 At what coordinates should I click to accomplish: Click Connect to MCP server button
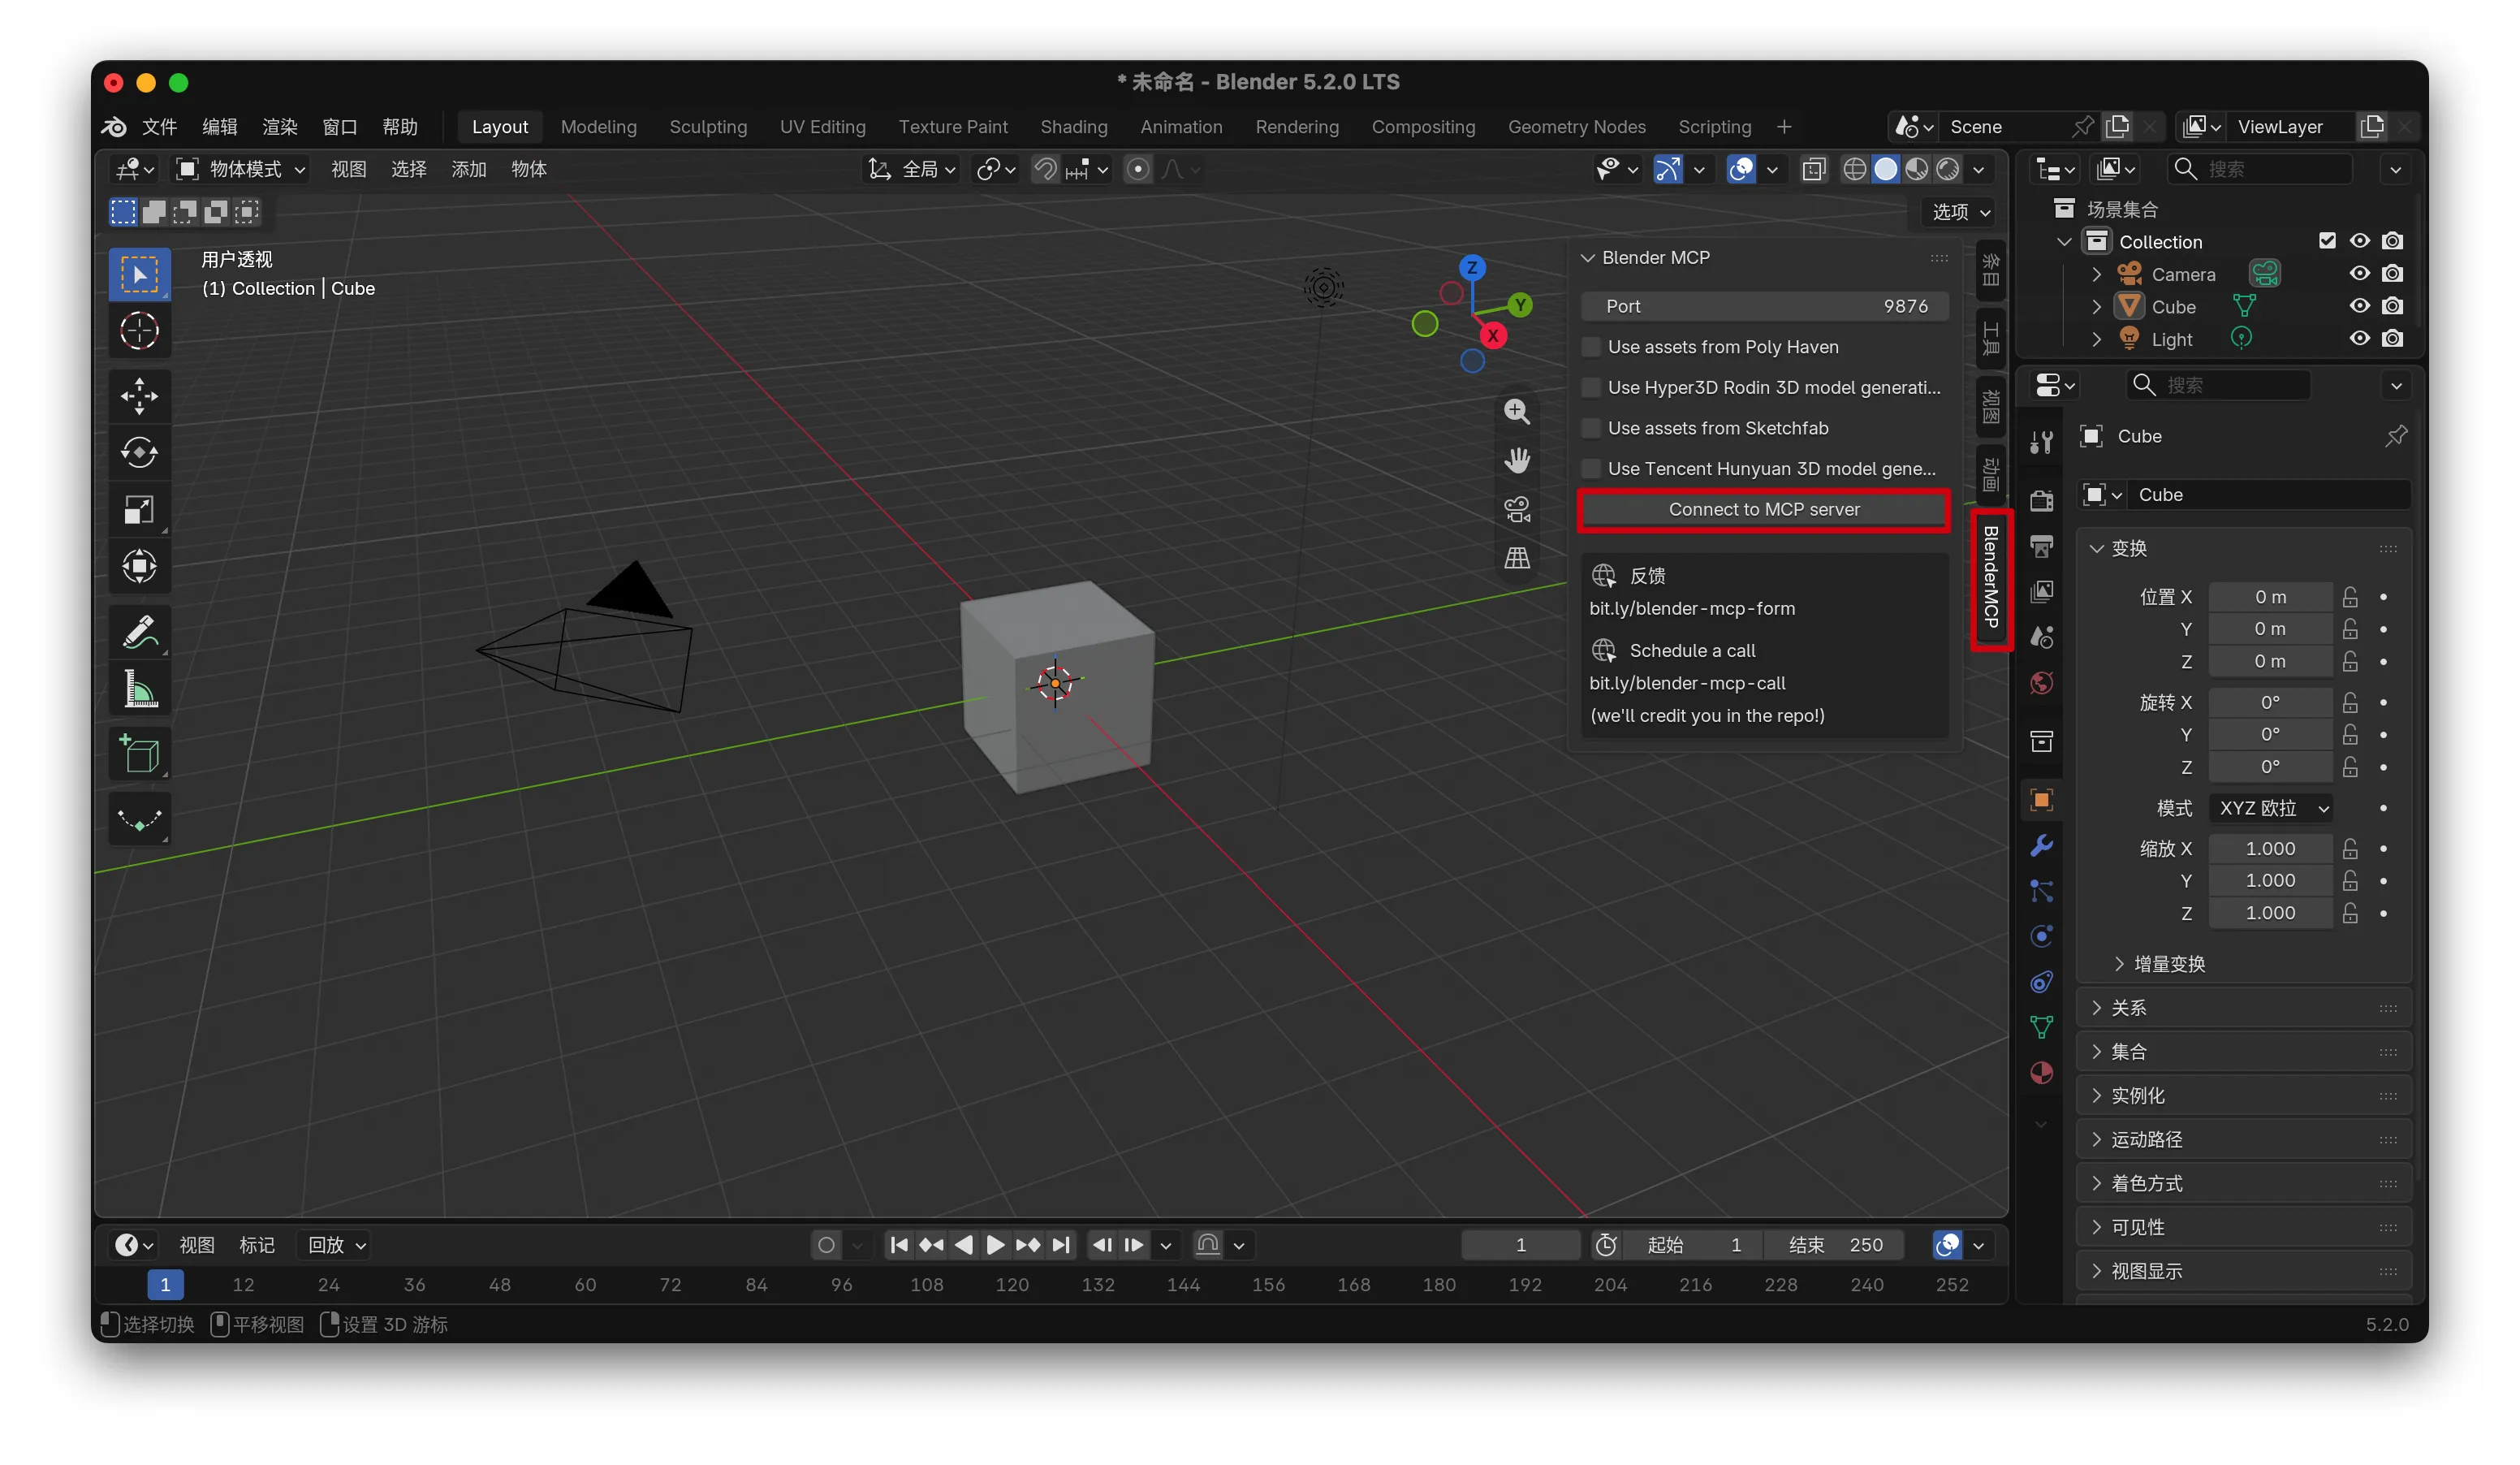(1764, 510)
